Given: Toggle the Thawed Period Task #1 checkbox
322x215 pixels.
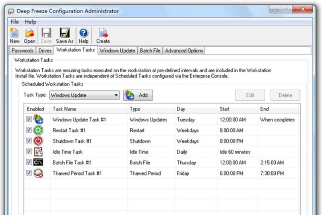Looking at the screenshot, I should (x=29, y=173).
